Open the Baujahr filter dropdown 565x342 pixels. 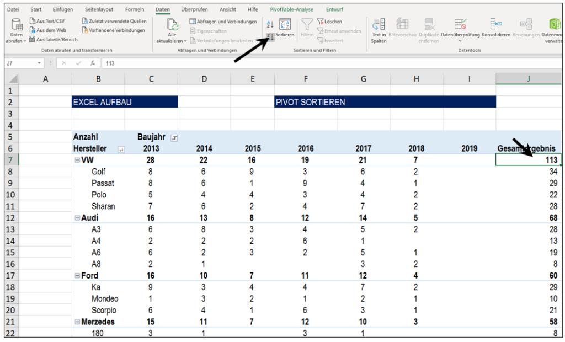174,138
